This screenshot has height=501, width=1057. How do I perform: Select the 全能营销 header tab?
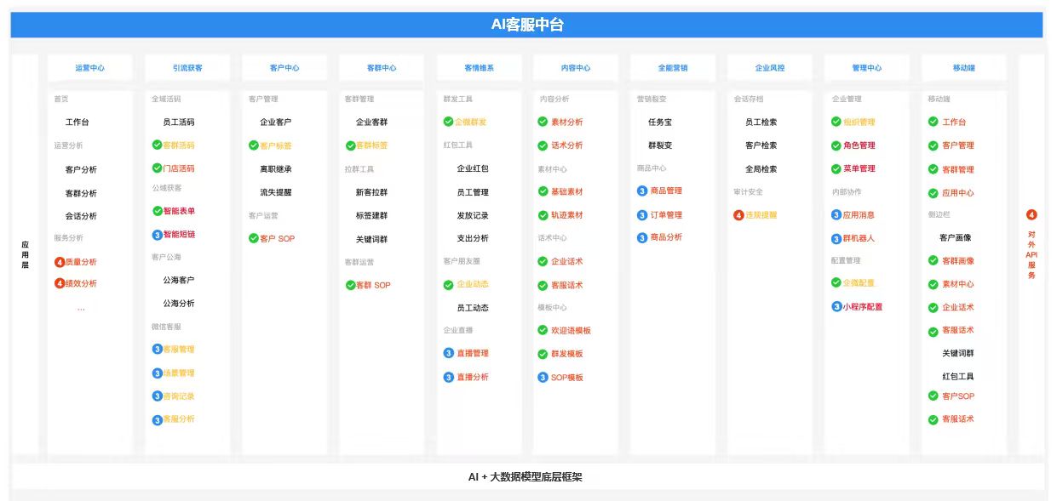[673, 68]
